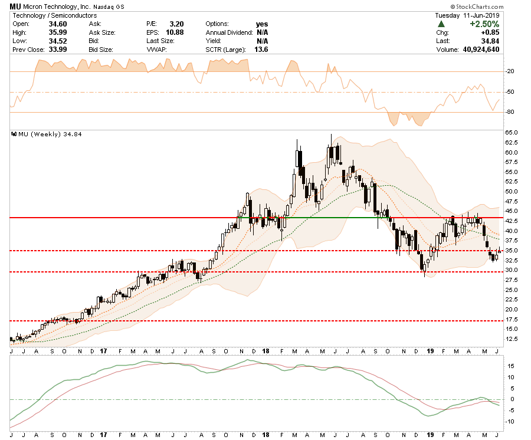This screenshot has height=440, width=531.
Task: Click the 'Micron Technology, Inc.' company name
Action: click(x=57, y=6)
